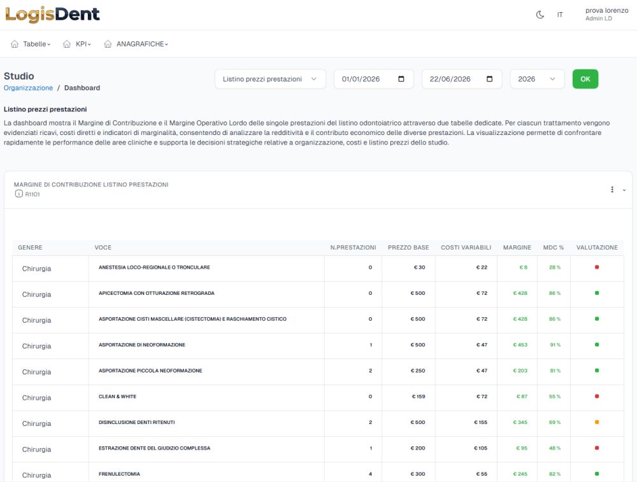Sort by the N.PRESTAZIONI column header

coord(353,247)
